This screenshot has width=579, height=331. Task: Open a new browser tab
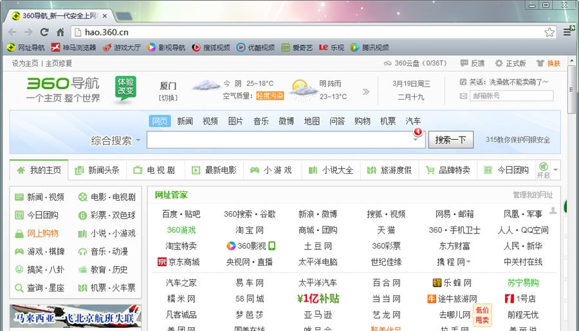tap(124, 16)
